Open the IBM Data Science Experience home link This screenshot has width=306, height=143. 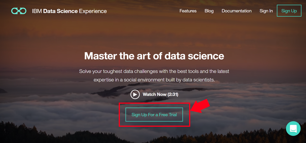[x=69, y=11]
